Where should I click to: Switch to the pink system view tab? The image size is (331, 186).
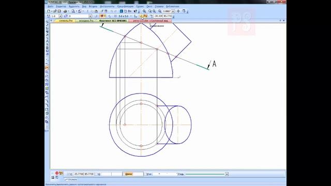coord(151,21)
